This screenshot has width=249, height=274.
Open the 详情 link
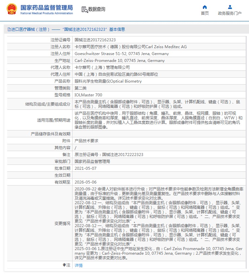[78, 265]
